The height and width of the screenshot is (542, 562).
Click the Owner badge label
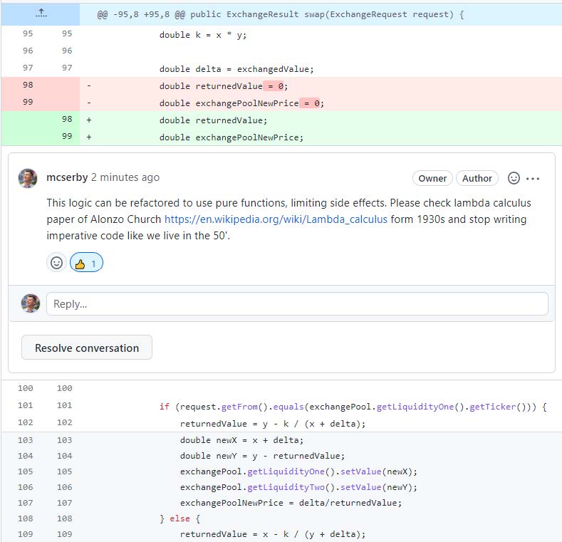pyautogui.click(x=432, y=178)
